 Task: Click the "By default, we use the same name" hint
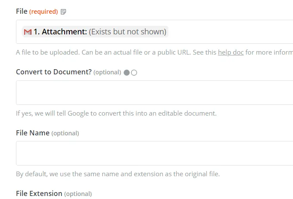tap(118, 174)
